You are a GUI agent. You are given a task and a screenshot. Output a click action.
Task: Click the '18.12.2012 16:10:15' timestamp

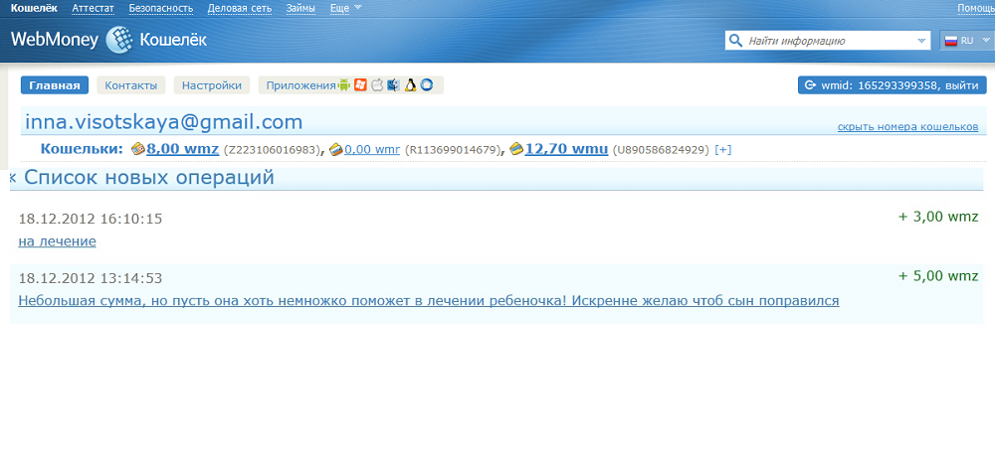91,220
